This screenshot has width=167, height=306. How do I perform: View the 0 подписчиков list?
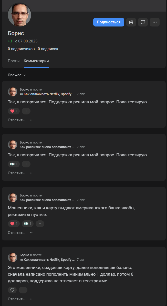(x=21, y=49)
